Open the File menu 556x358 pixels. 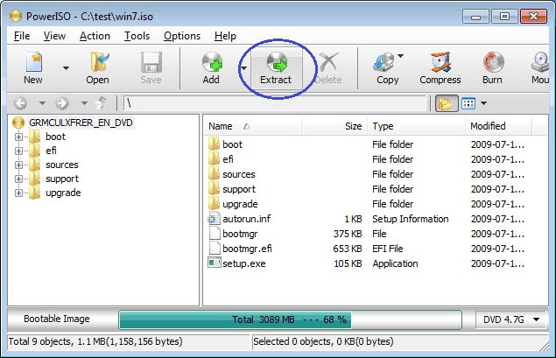point(22,36)
